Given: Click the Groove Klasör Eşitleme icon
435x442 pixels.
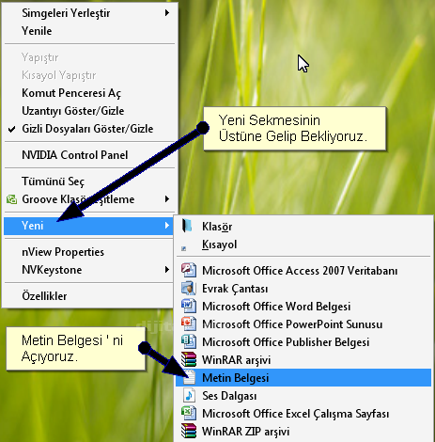Looking at the screenshot, I should (x=11, y=199).
